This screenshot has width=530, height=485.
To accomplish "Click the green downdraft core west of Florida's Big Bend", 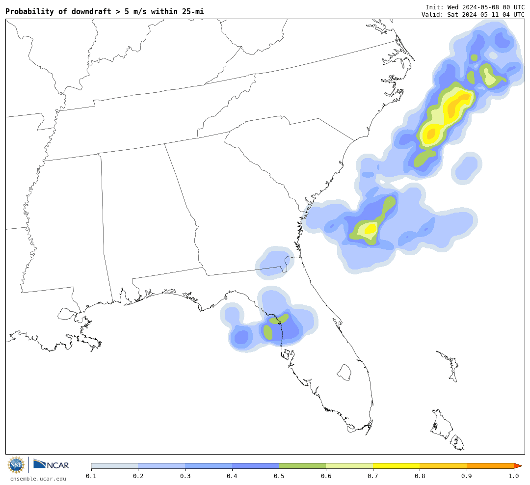I will 268,332.
